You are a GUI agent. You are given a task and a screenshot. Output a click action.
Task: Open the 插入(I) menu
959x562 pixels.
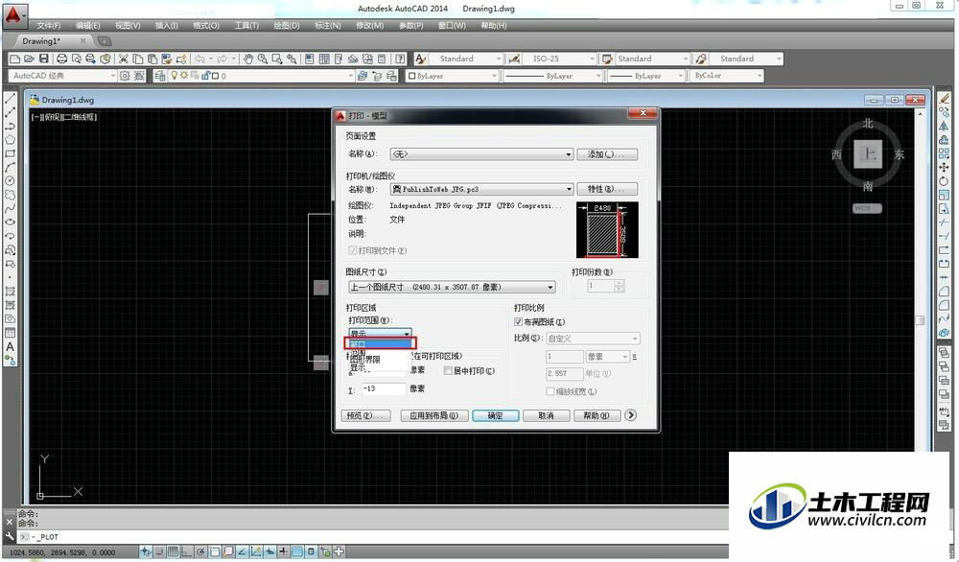(x=166, y=26)
